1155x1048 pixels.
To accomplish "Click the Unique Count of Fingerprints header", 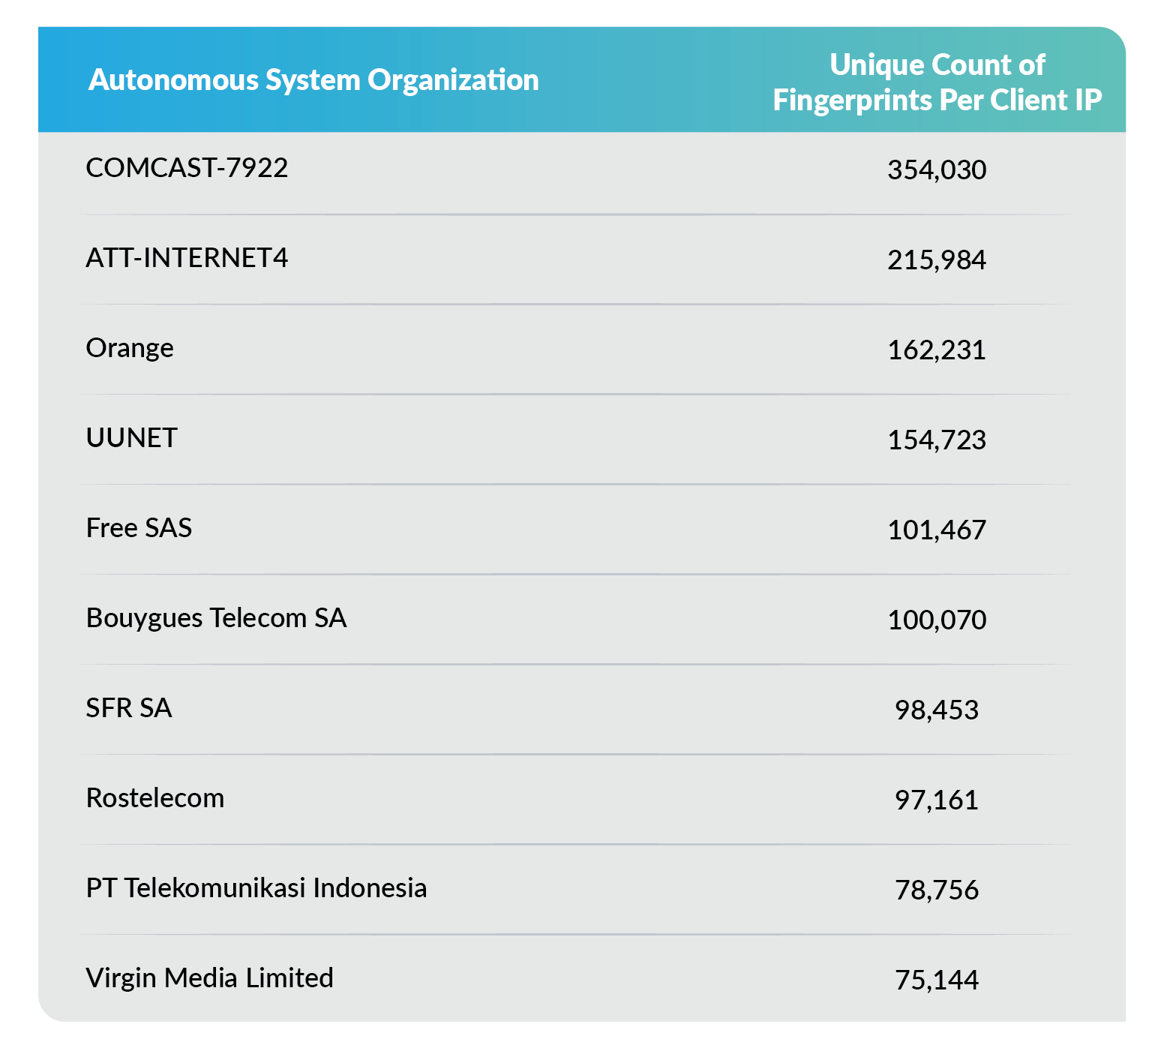I will pyautogui.click(x=937, y=83).
